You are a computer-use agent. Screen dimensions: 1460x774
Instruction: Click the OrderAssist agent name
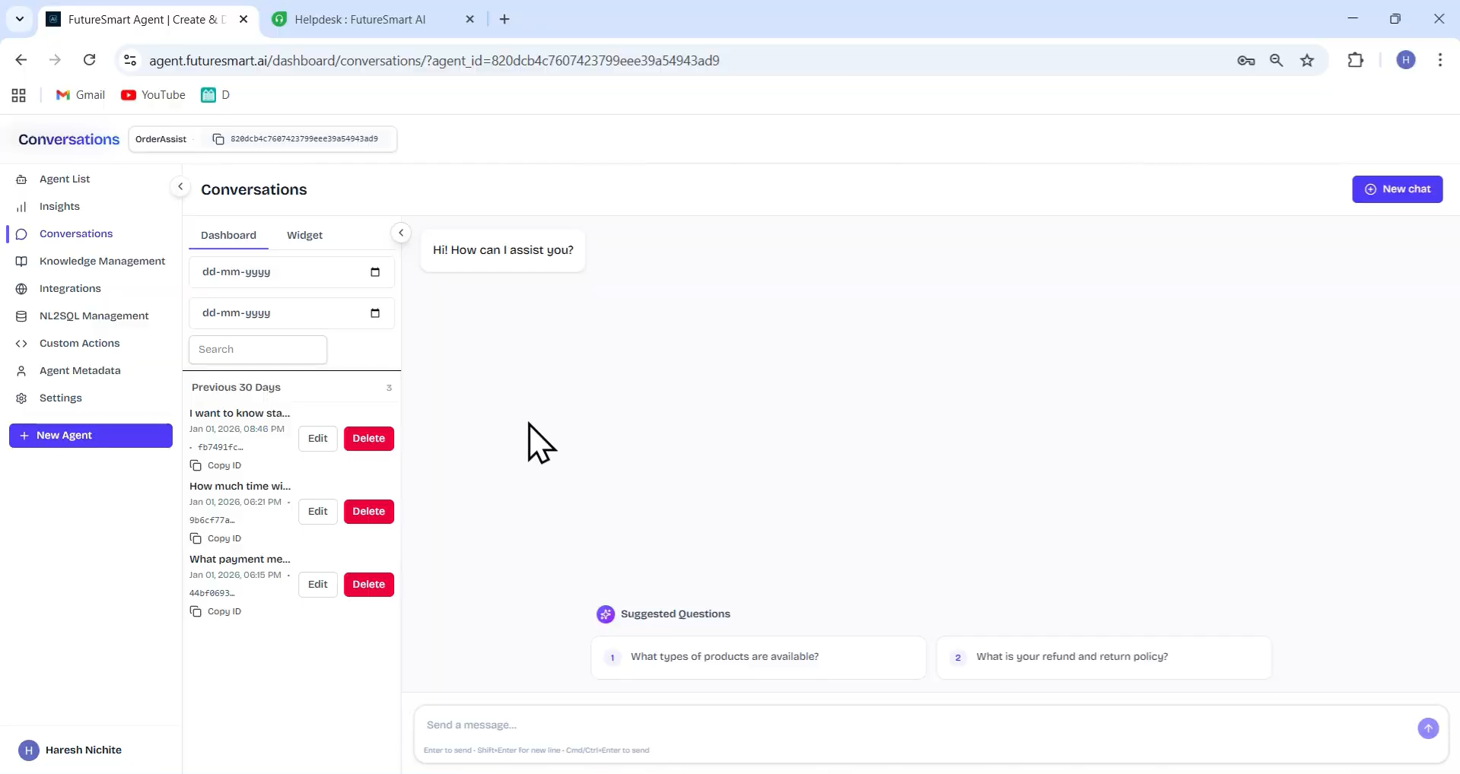161,139
